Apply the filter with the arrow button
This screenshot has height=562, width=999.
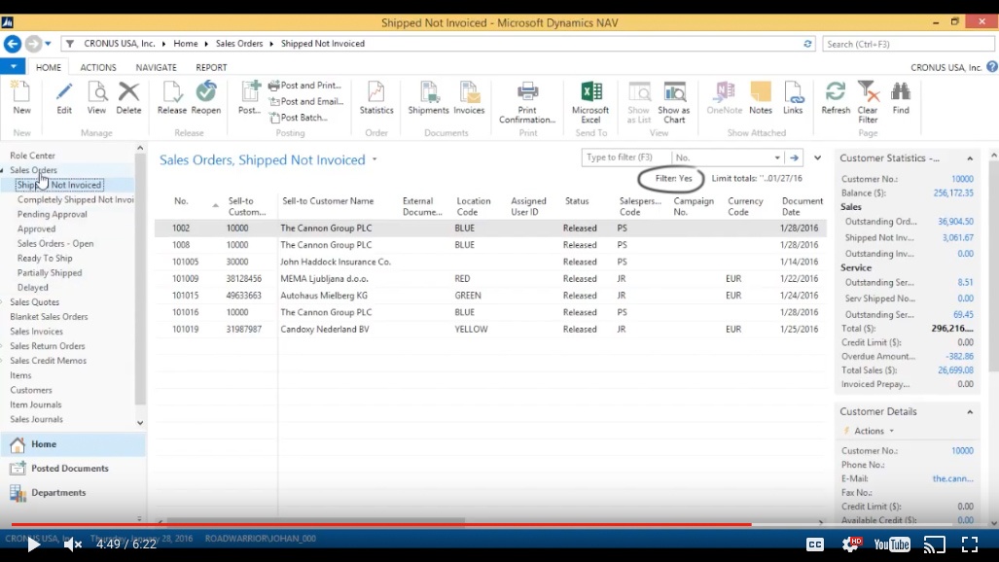(x=794, y=158)
